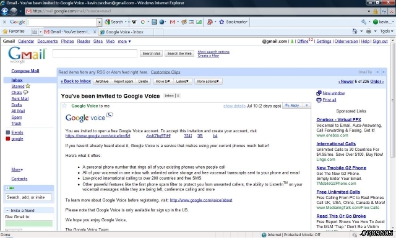Click the Google Toolbar Search button
This screenshot has width=396, height=238.
tap(114, 22)
